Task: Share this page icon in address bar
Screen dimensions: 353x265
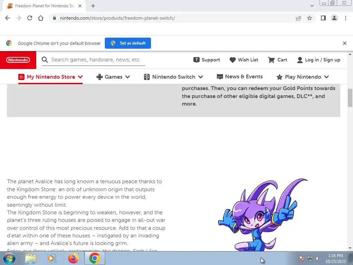Action: coord(299,18)
